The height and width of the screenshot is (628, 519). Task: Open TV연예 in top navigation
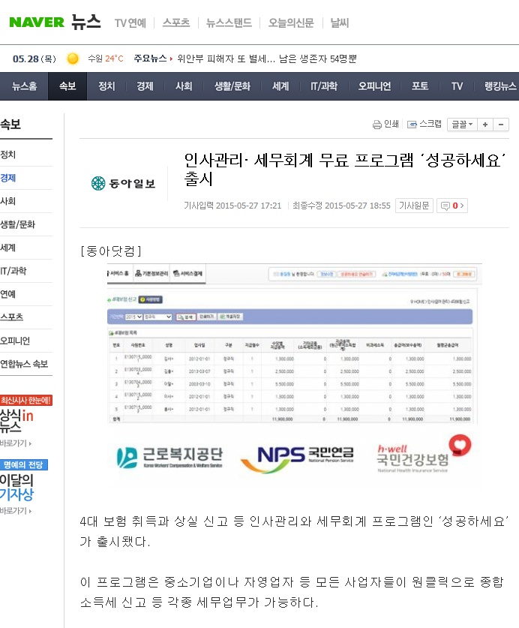(x=130, y=23)
